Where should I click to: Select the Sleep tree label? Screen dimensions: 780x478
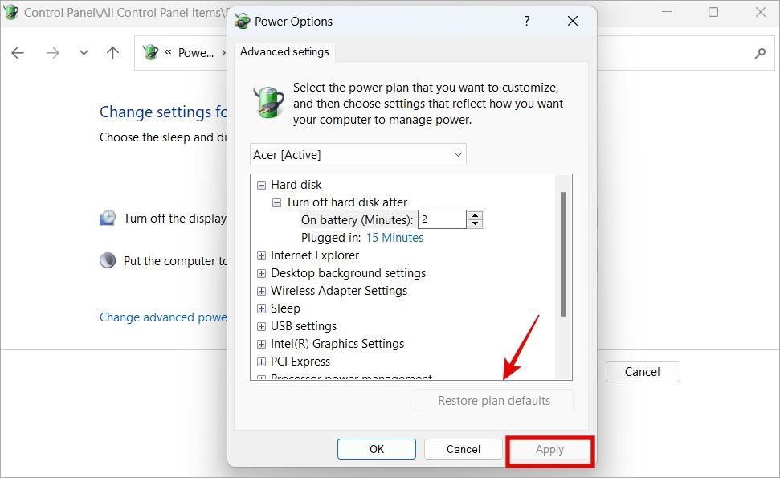click(x=285, y=308)
